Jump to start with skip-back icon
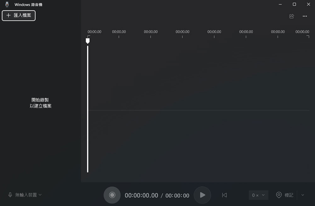 (x=224, y=195)
